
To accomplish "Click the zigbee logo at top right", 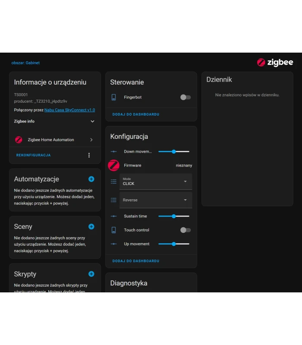I will point(275,63).
